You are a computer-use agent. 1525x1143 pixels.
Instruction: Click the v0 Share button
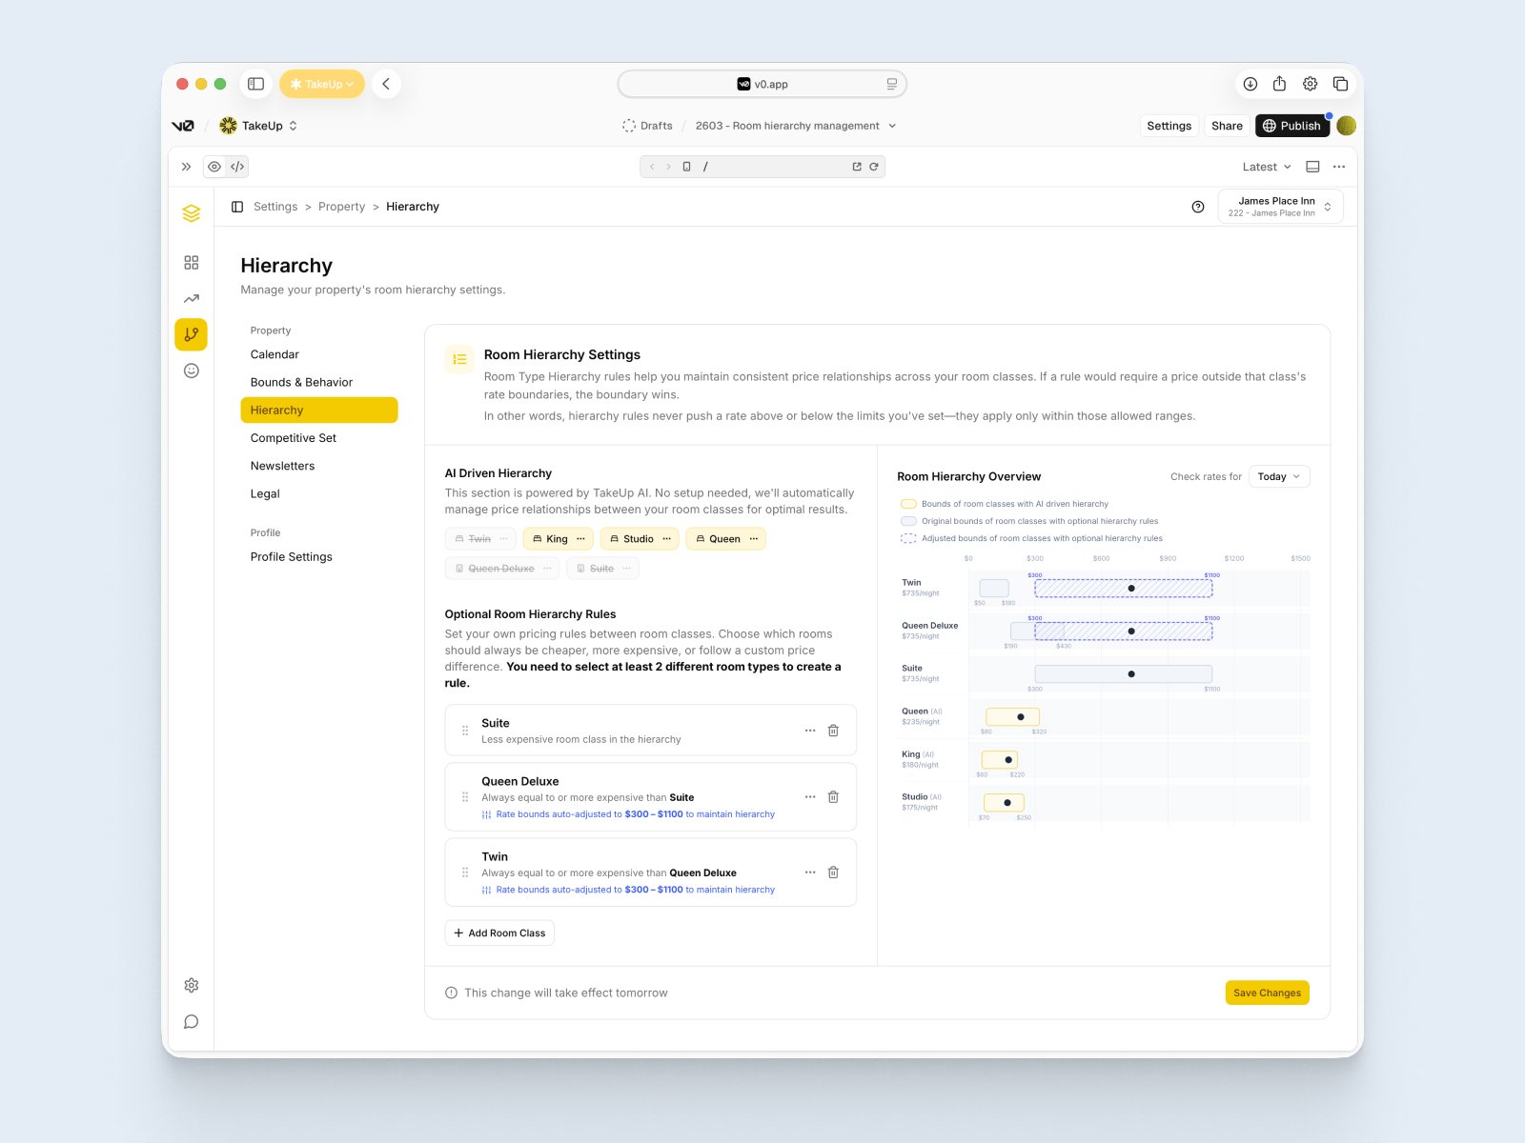1227,126
